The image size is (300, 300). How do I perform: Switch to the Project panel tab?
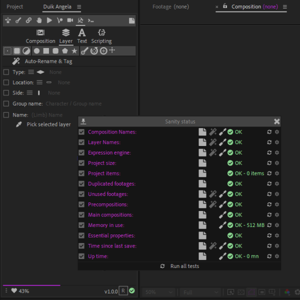15,7
